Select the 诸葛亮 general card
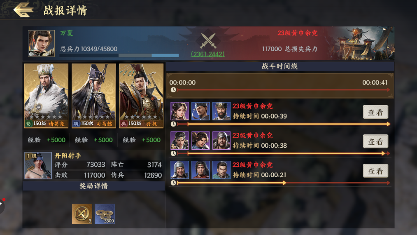 [46, 96]
